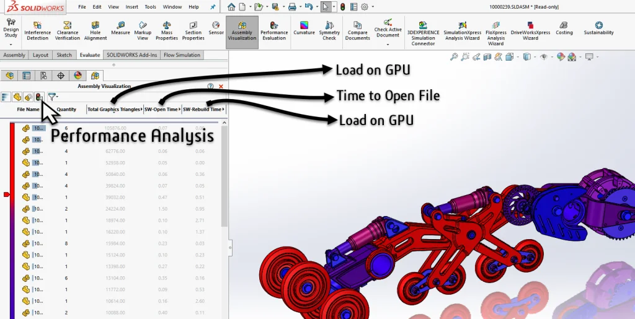Open Total Graphics Triangles column arrow
The image size is (635, 319).
pyautogui.click(x=141, y=109)
